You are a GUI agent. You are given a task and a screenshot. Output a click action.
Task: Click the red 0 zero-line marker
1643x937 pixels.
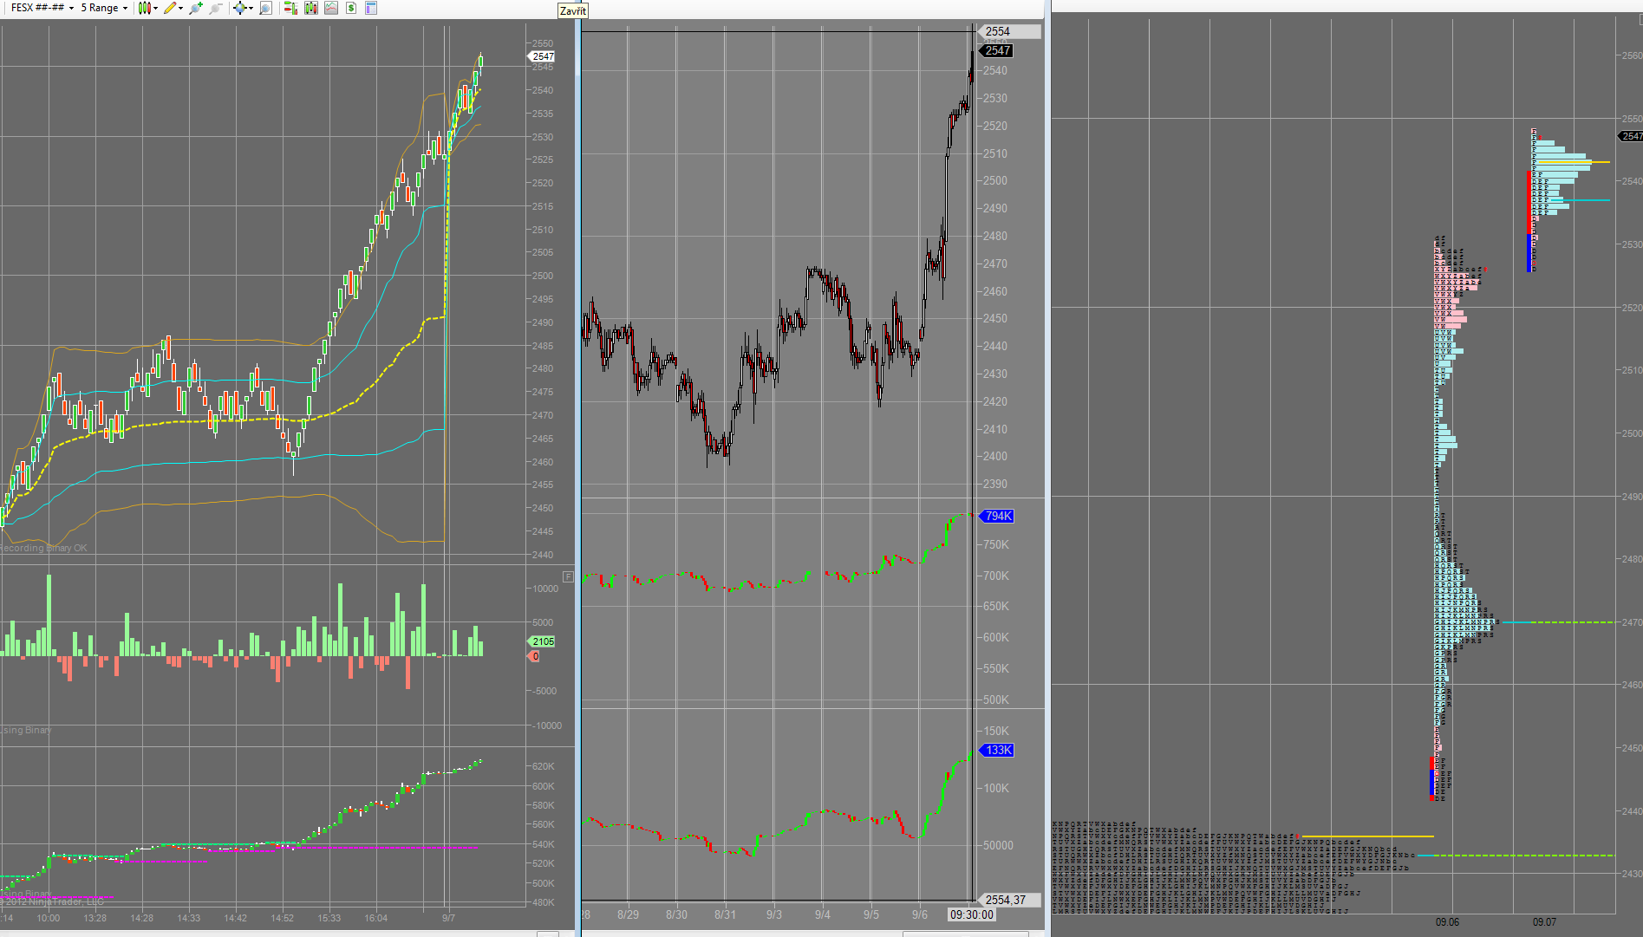pyautogui.click(x=534, y=656)
